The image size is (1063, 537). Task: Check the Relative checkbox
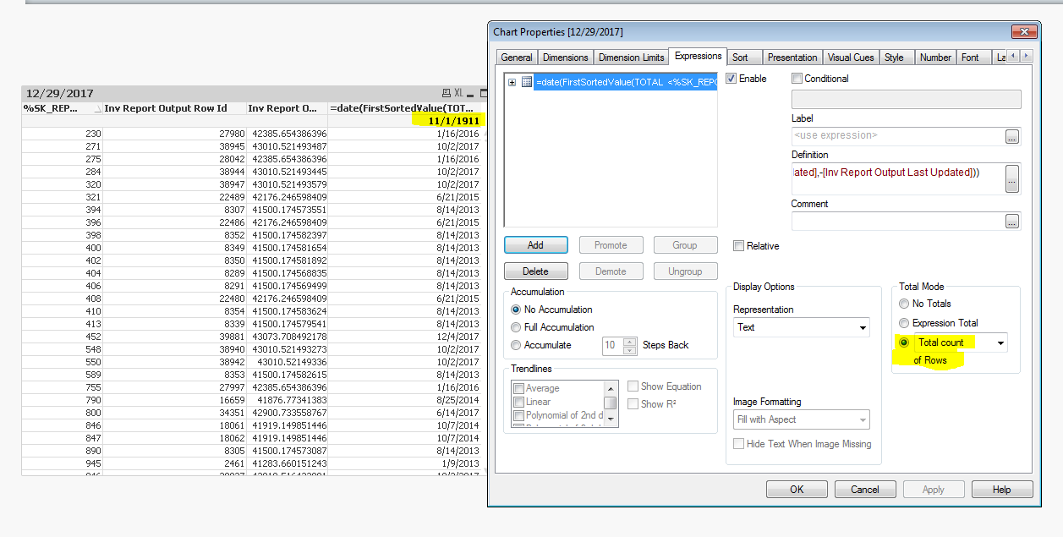pyautogui.click(x=739, y=246)
